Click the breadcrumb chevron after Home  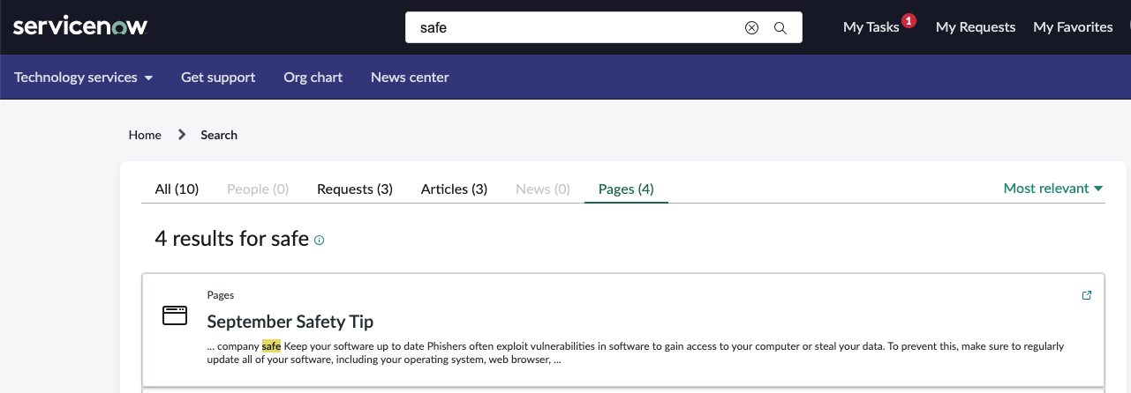pos(182,135)
